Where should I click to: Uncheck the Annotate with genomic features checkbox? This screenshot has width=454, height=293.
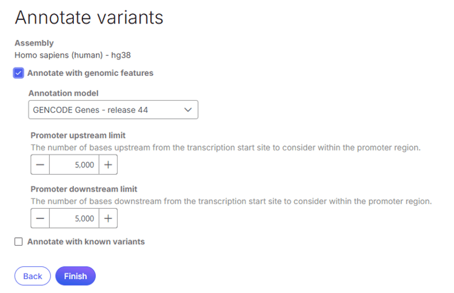pos(19,73)
